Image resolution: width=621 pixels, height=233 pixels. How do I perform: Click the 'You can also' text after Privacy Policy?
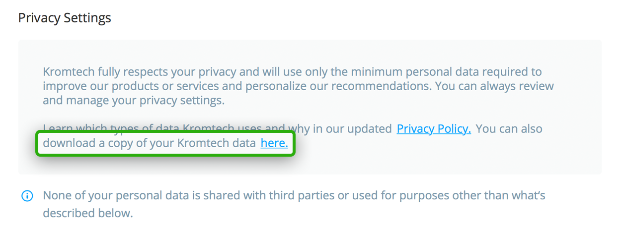pos(509,129)
